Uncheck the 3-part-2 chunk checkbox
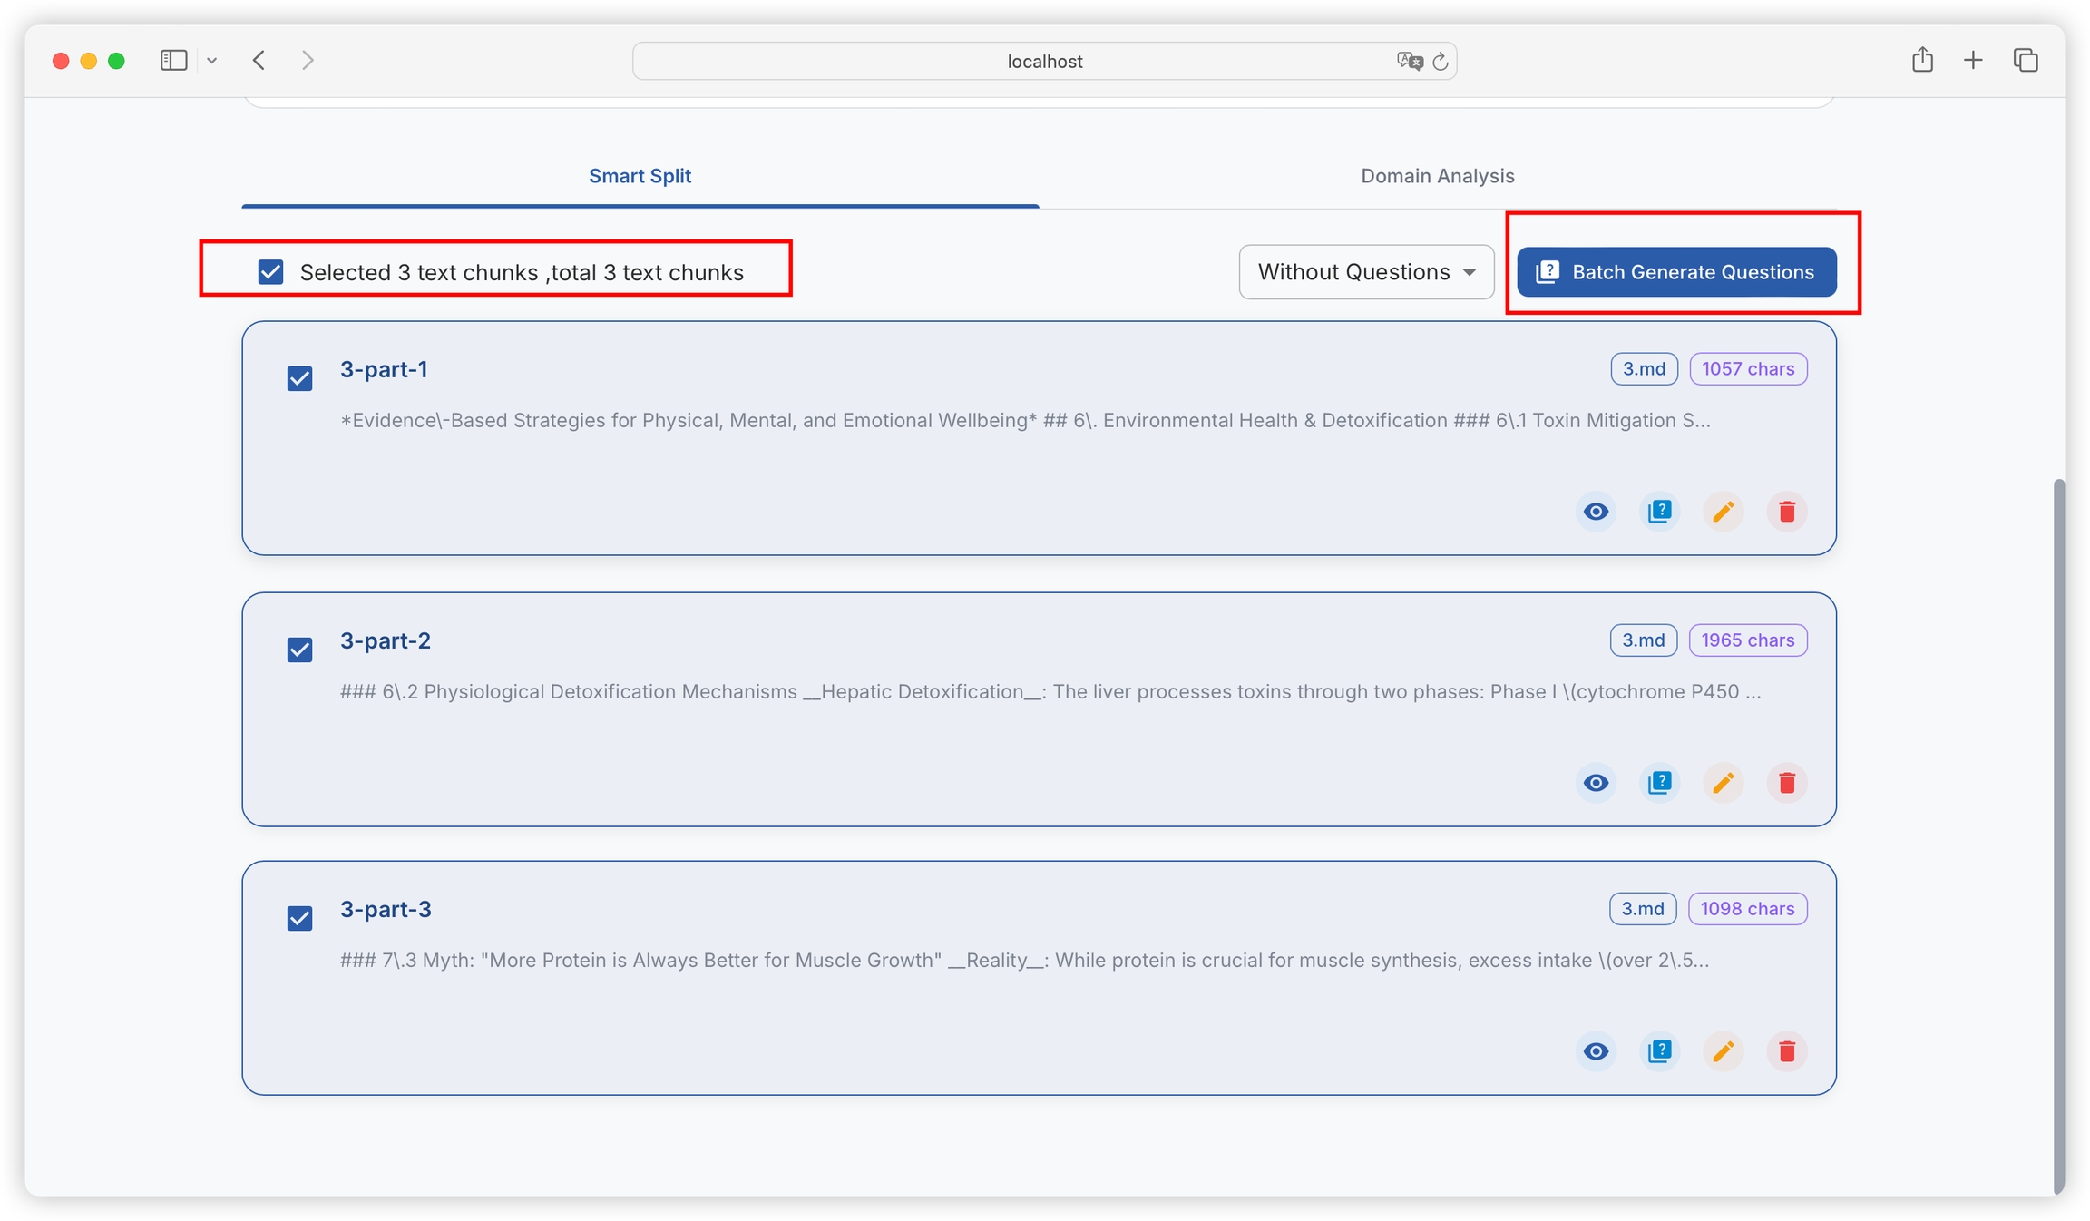The width and height of the screenshot is (2090, 1221). point(299,650)
